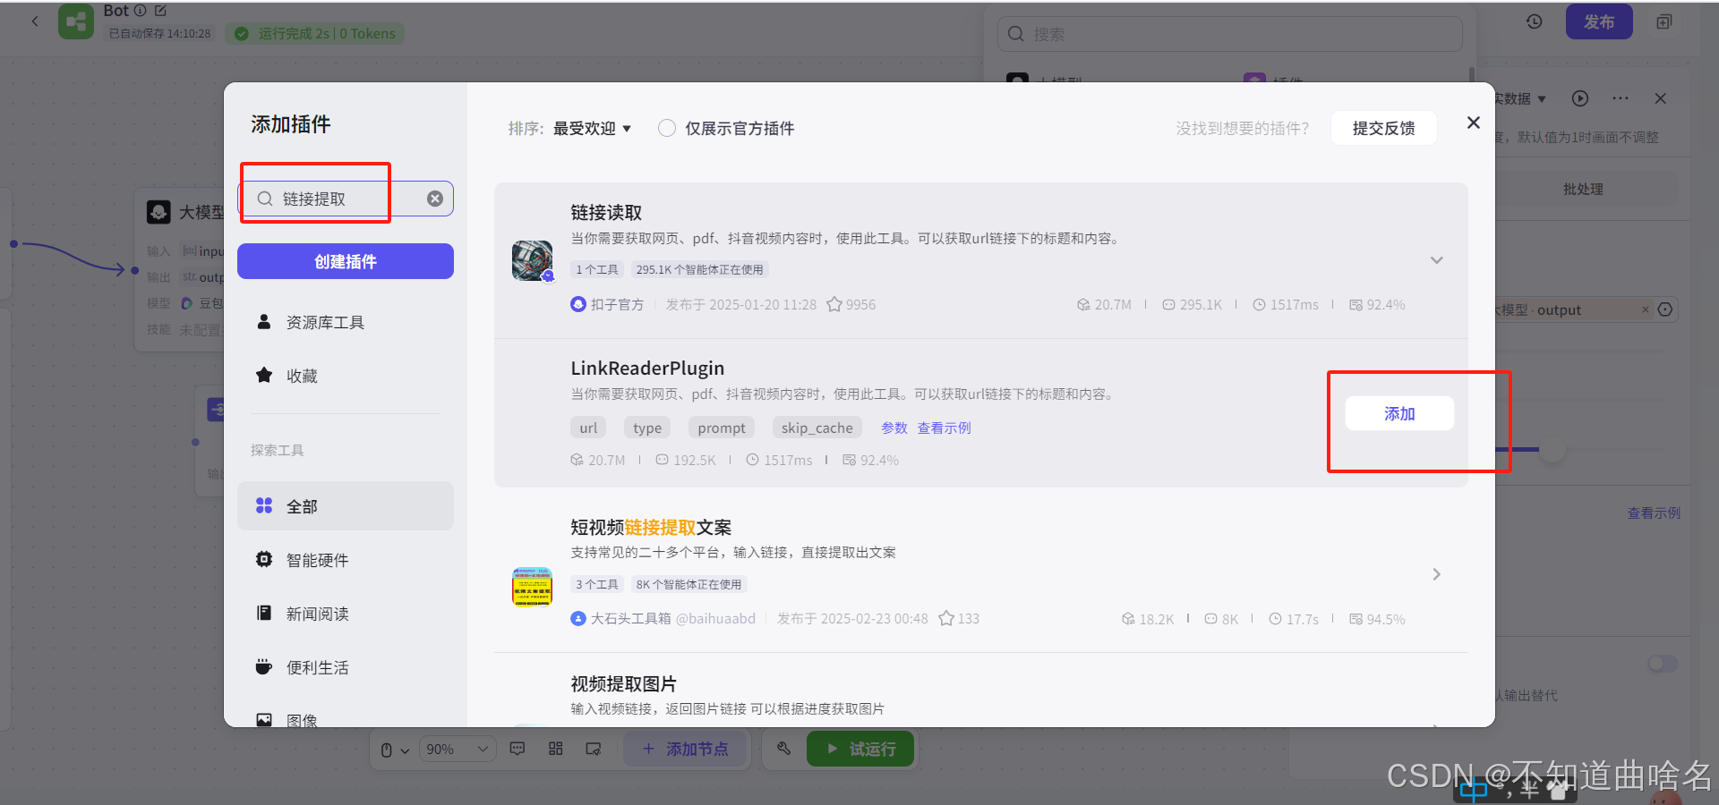Remove the output variable tag with x
Viewport: 1719px width, 805px height.
[1646, 309]
